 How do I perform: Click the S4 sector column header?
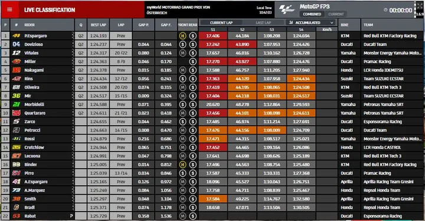[301, 29]
